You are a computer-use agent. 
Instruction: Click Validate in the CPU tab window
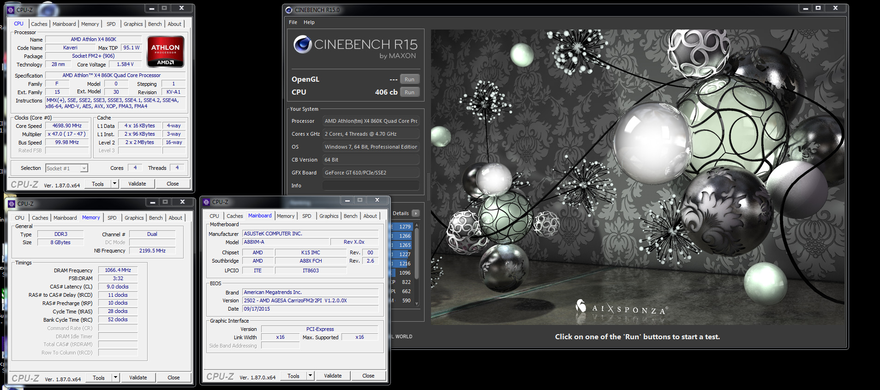137,184
